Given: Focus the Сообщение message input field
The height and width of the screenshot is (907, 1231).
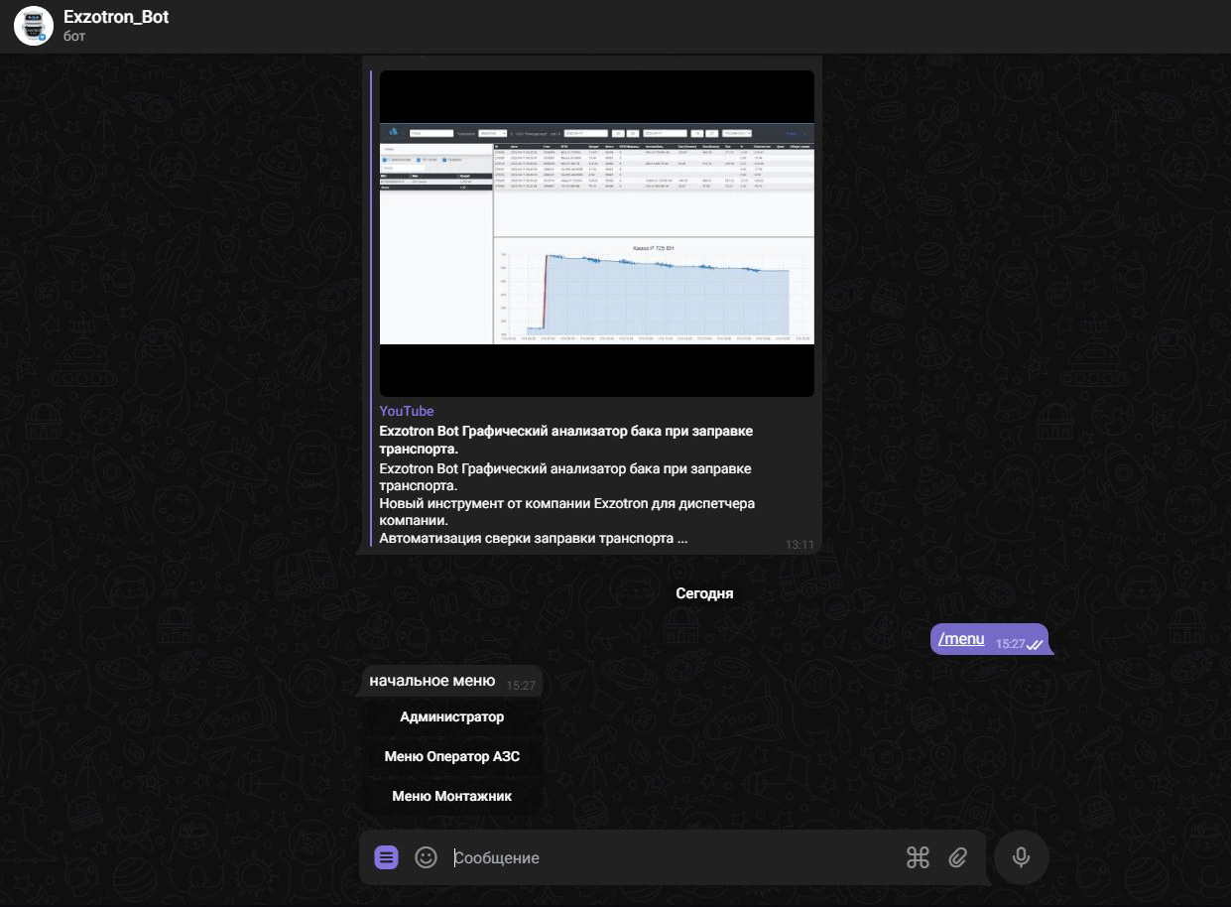Looking at the screenshot, I should 595,856.
